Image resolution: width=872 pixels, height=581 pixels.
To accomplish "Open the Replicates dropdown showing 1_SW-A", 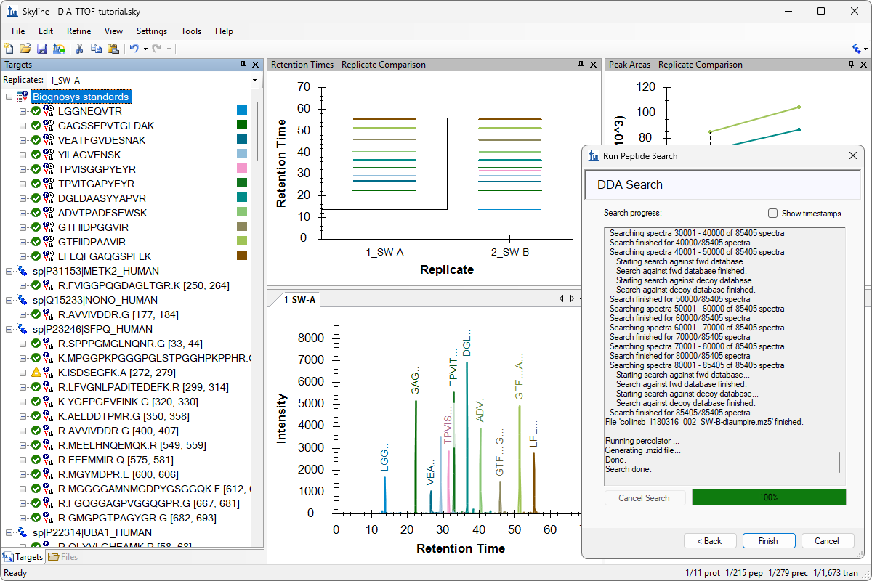I will [x=254, y=80].
